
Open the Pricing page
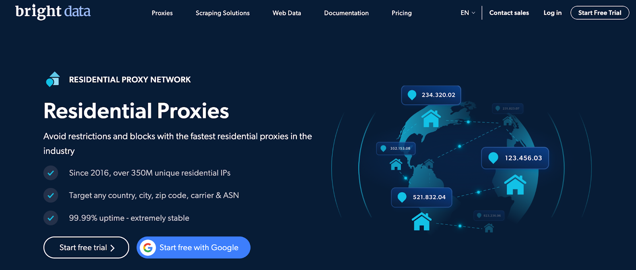point(401,13)
